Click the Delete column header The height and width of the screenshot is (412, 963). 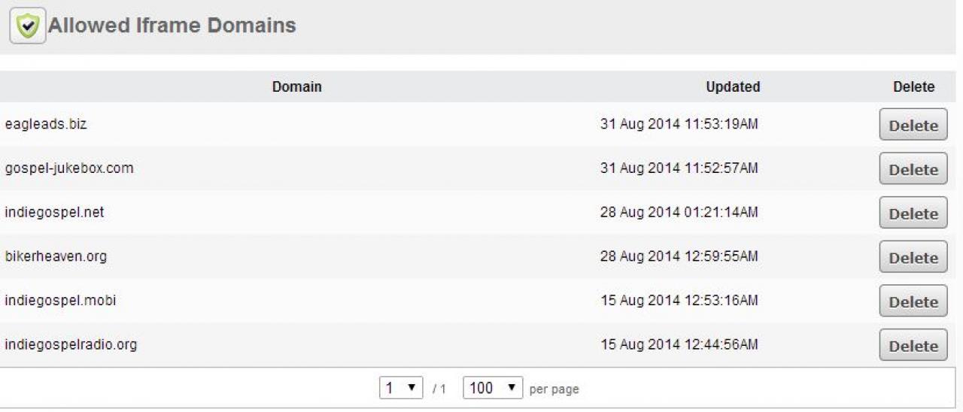tap(913, 87)
